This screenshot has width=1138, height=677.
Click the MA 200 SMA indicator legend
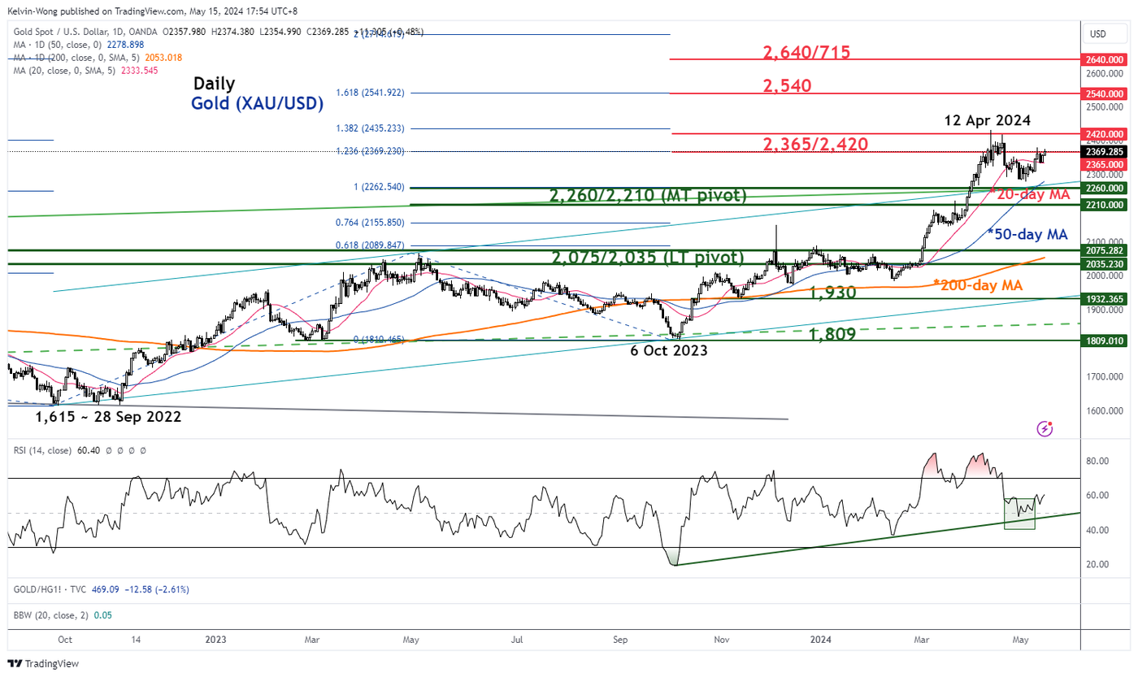(96, 57)
